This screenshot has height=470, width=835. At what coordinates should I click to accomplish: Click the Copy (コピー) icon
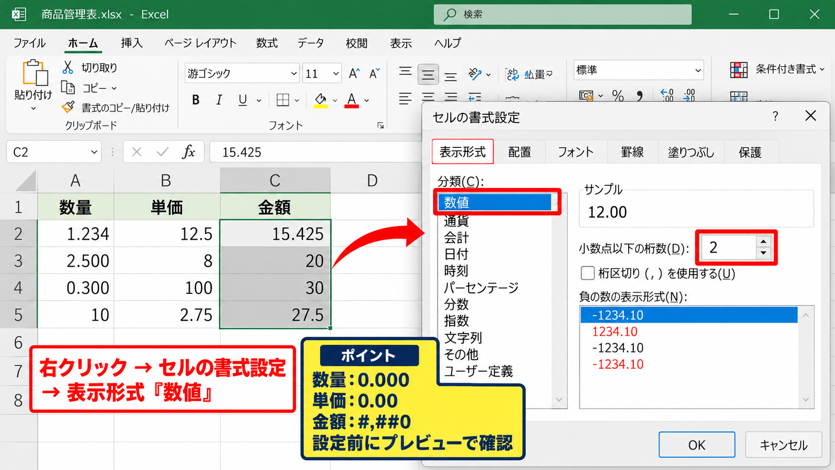click(x=68, y=87)
